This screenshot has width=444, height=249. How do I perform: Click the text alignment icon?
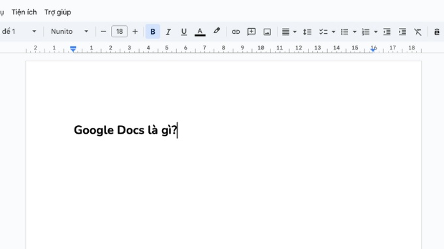click(x=286, y=32)
